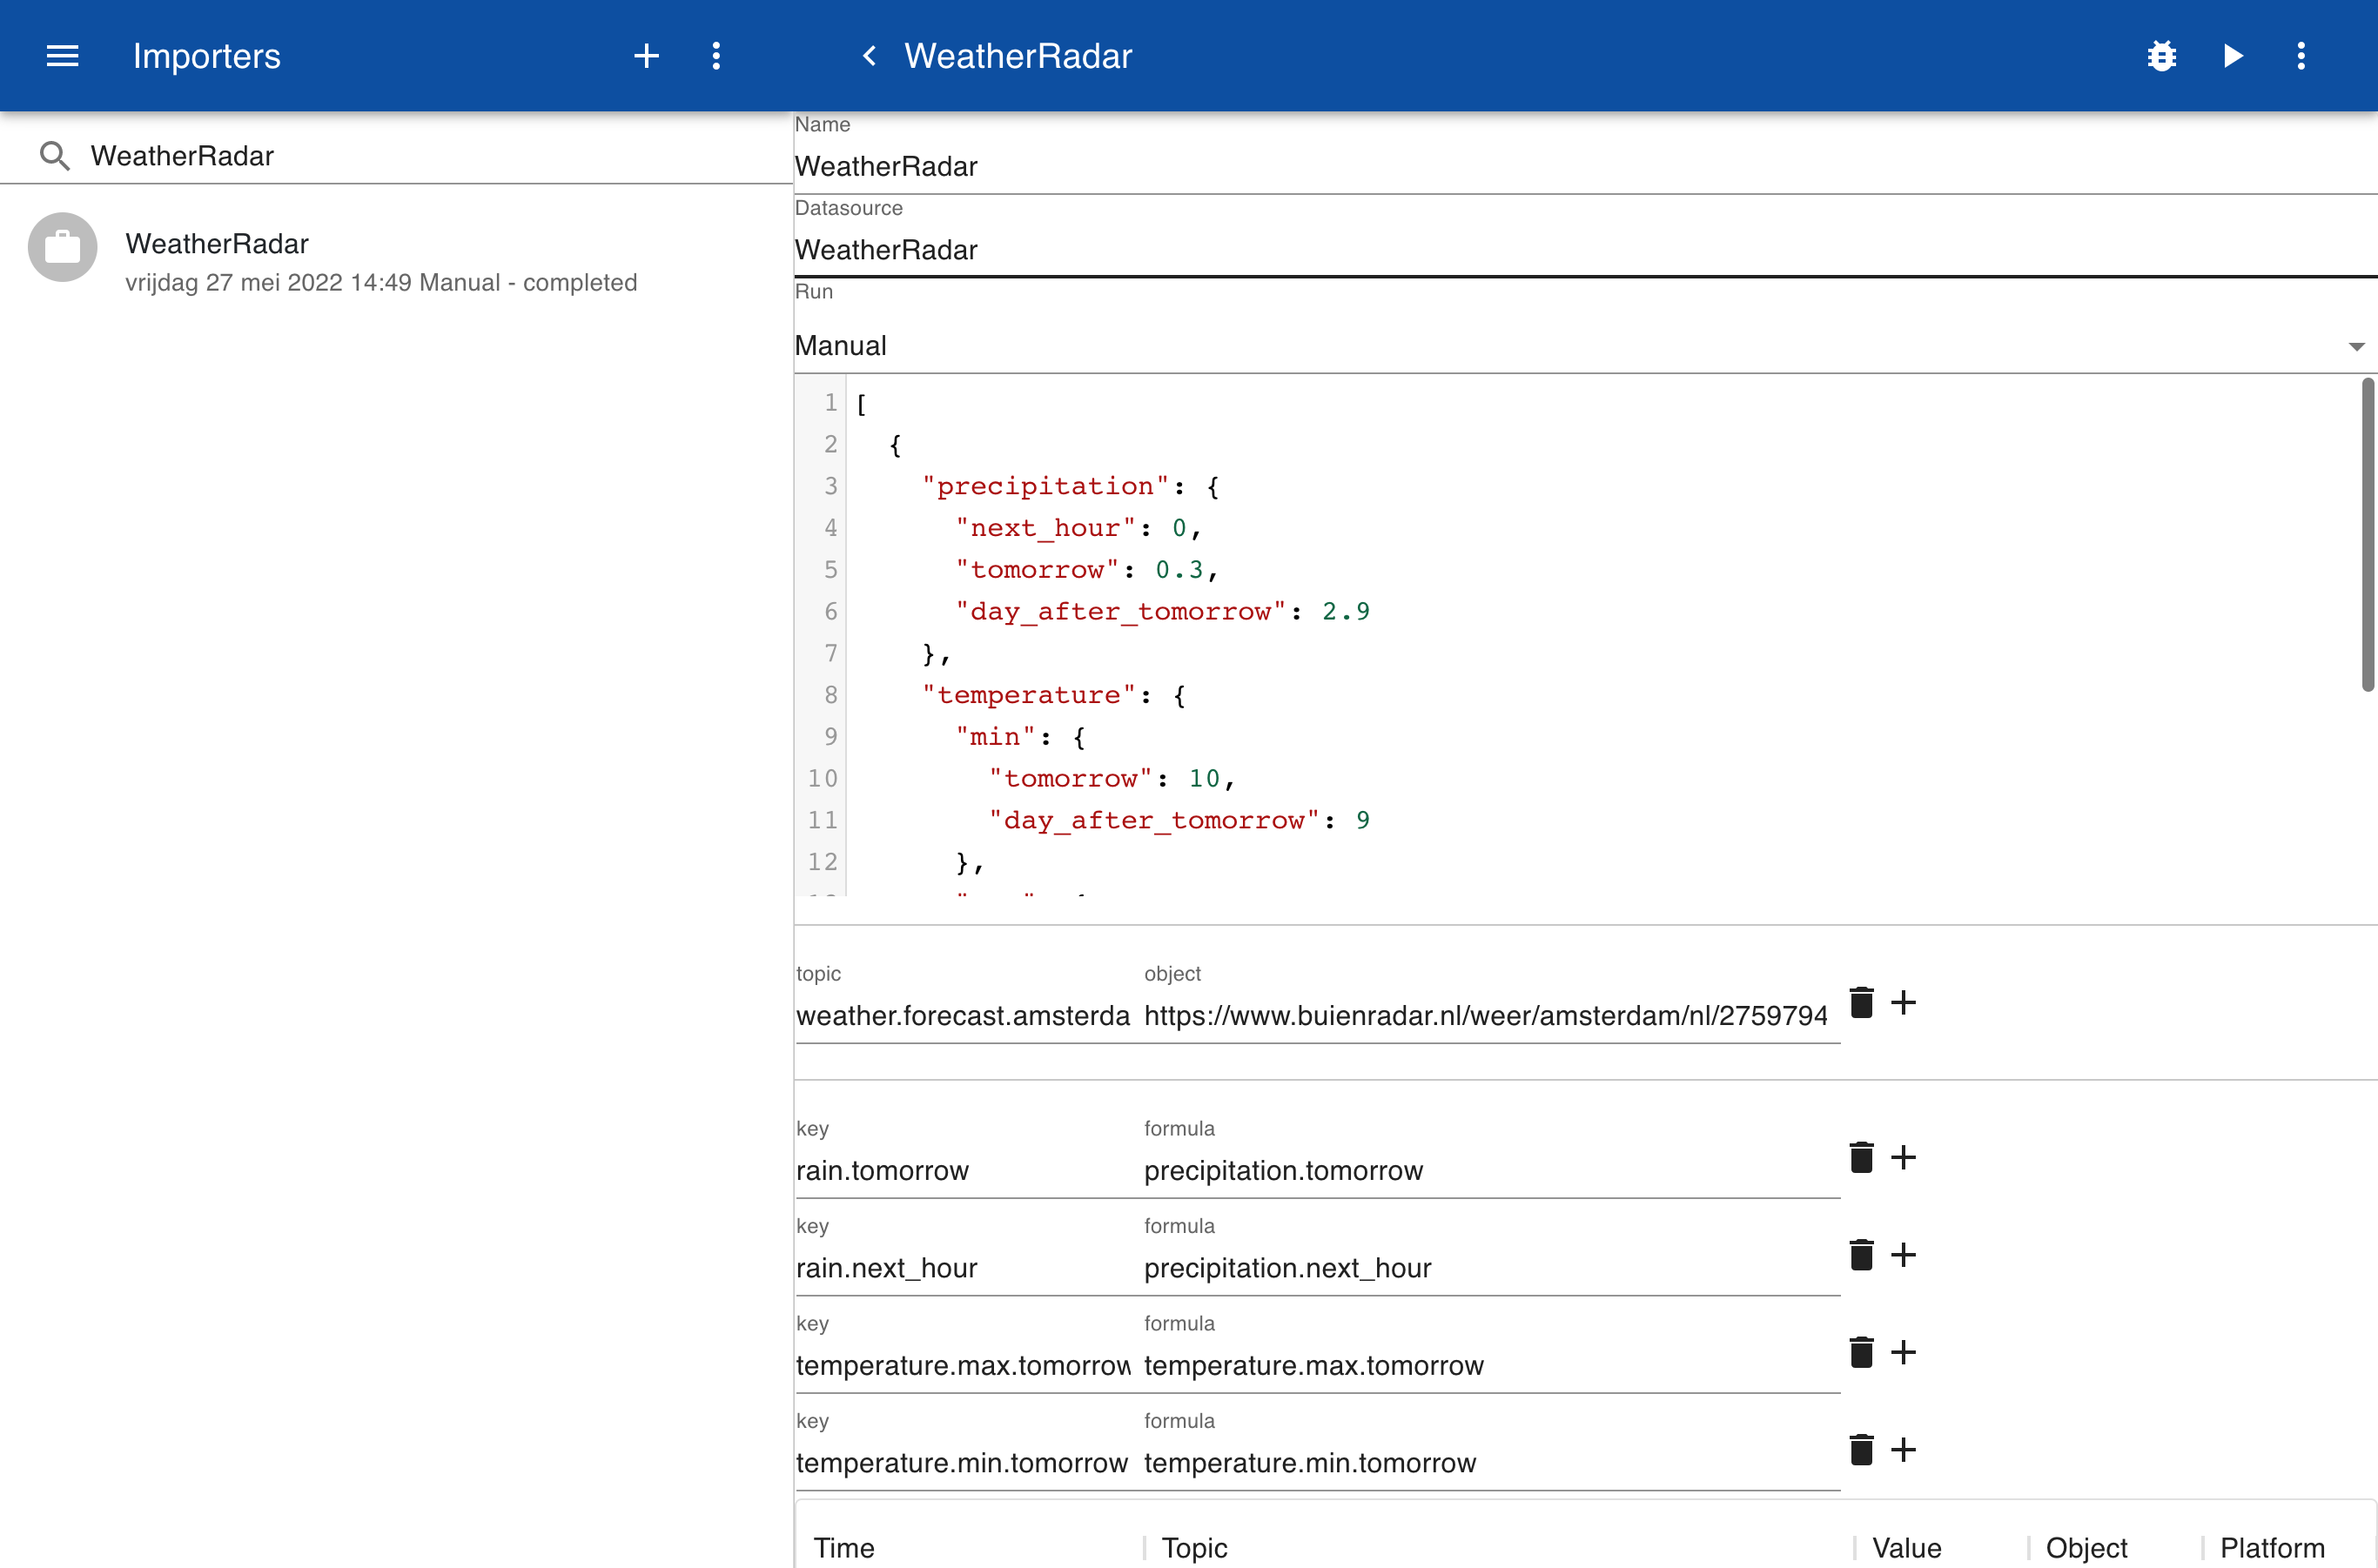2378x1568 pixels.
Task: Edit the temperature.min.tomorrow key field
Action: pos(963,1463)
